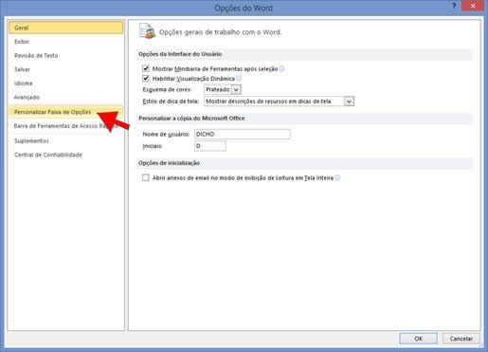
Task: Enable Abrir anexos de email checkbox
Action: 146,177
